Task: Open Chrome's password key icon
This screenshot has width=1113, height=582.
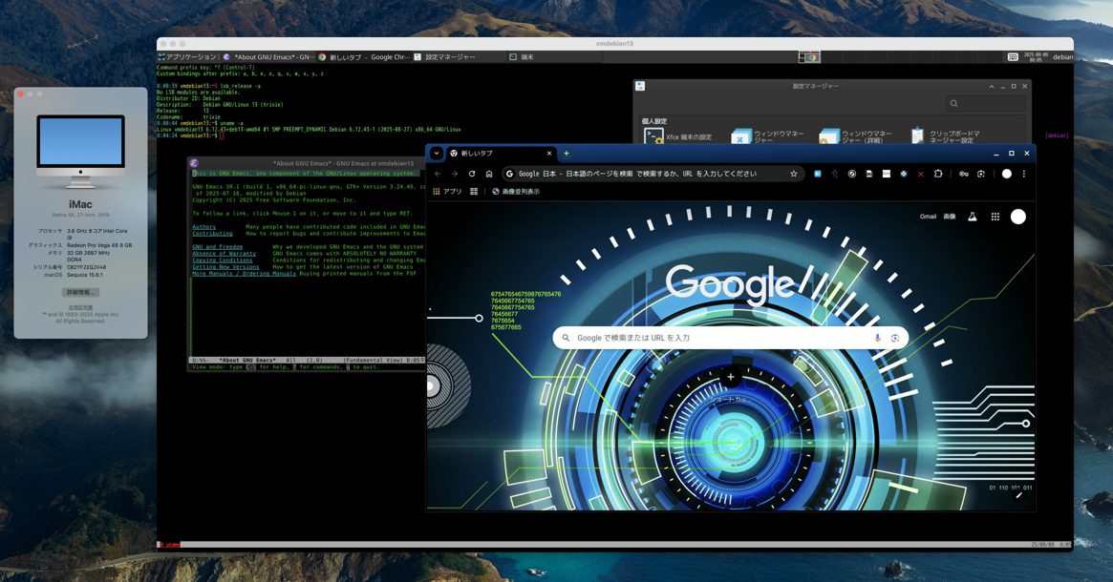Action: (963, 174)
